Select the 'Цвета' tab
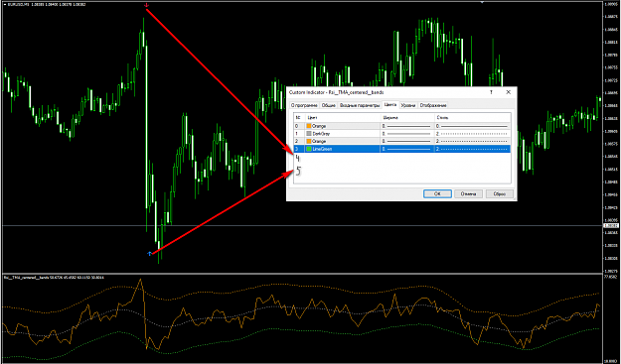Screen dimensions: 621x364 390,105
